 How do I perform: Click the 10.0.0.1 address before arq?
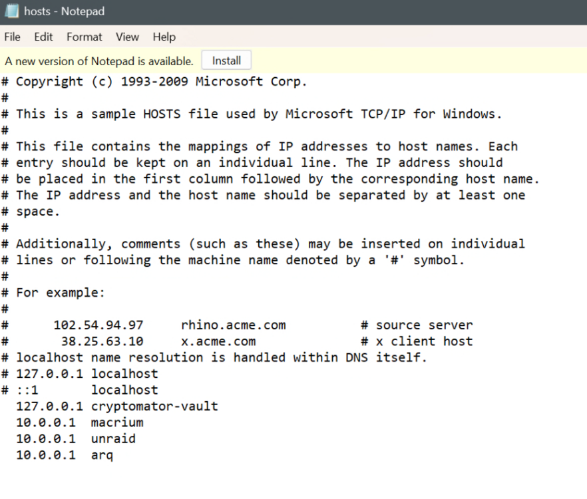[x=46, y=455]
